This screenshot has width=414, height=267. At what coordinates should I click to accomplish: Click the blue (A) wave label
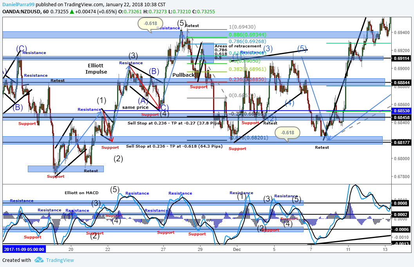(143, 101)
